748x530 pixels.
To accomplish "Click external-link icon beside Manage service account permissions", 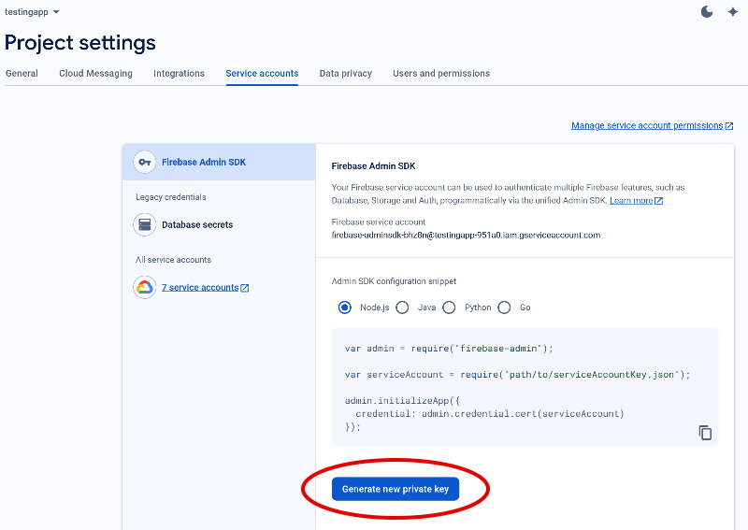I will [729, 126].
